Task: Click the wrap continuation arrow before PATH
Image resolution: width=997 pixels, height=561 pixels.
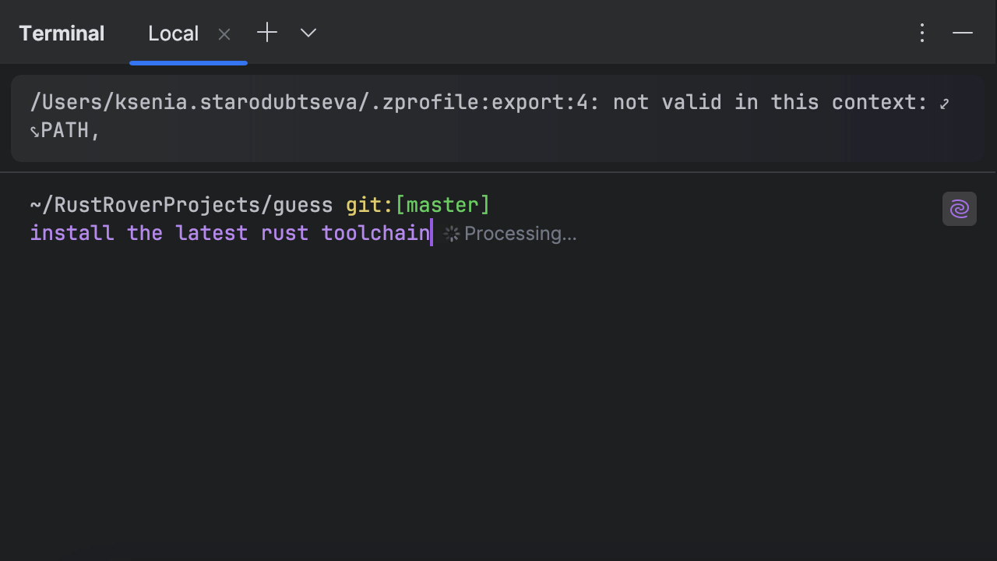Action: tap(34, 132)
